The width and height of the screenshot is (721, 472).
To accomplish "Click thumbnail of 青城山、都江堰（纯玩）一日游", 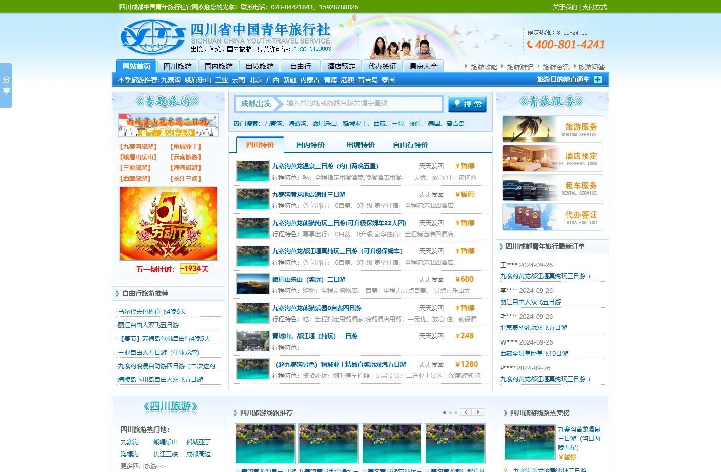I will (x=253, y=341).
